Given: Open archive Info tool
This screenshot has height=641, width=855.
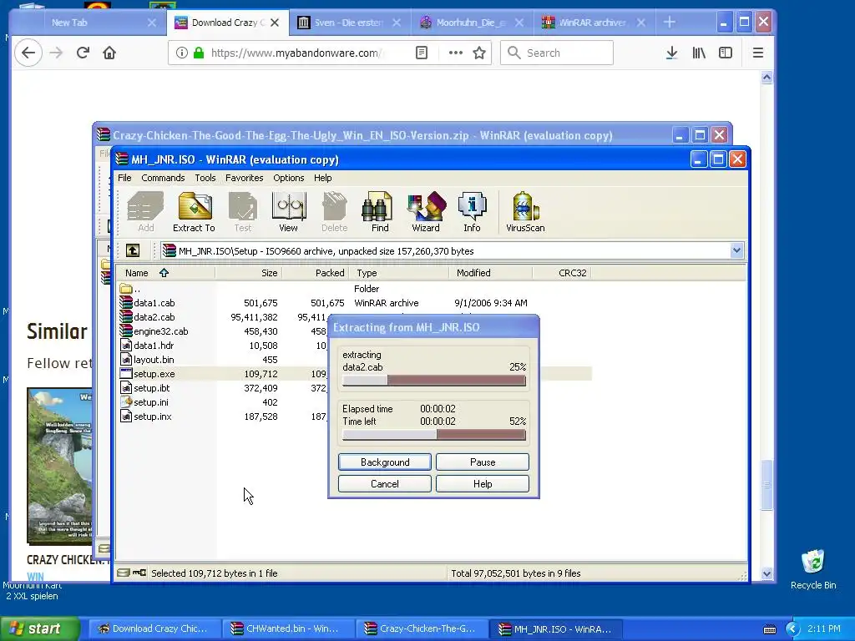Looking at the screenshot, I should click(473, 212).
